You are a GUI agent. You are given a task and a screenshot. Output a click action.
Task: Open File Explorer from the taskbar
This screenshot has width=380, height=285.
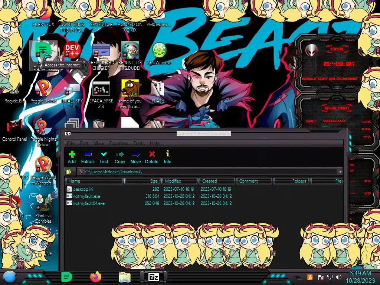pos(125,277)
